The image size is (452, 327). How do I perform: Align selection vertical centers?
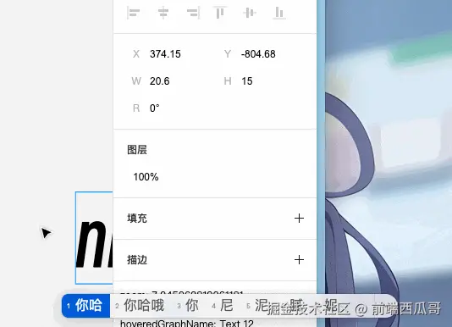250,13
